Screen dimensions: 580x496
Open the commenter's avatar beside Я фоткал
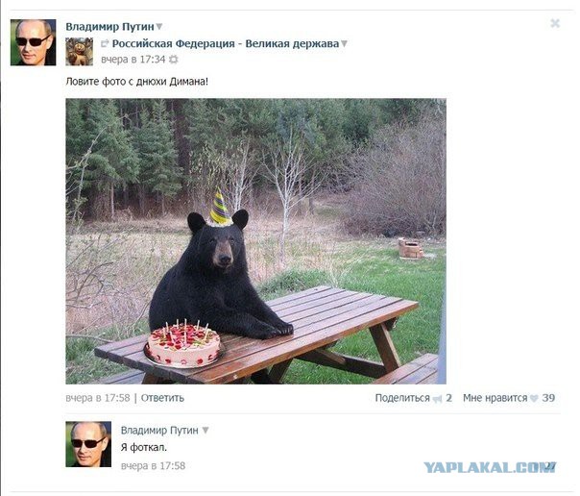pyautogui.click(x=88, y=444)
